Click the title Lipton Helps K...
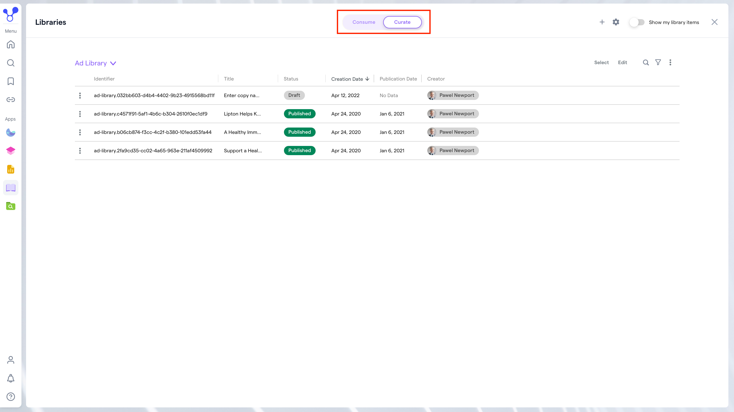The image size is (734, 412). (x=242, y=114)
